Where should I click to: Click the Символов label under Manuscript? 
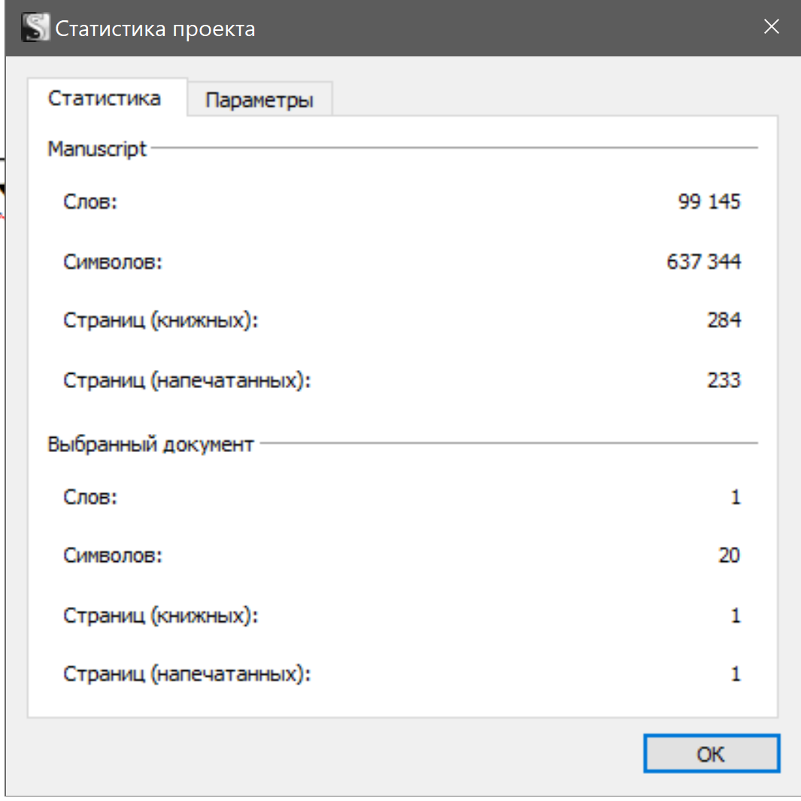(113, 261)
